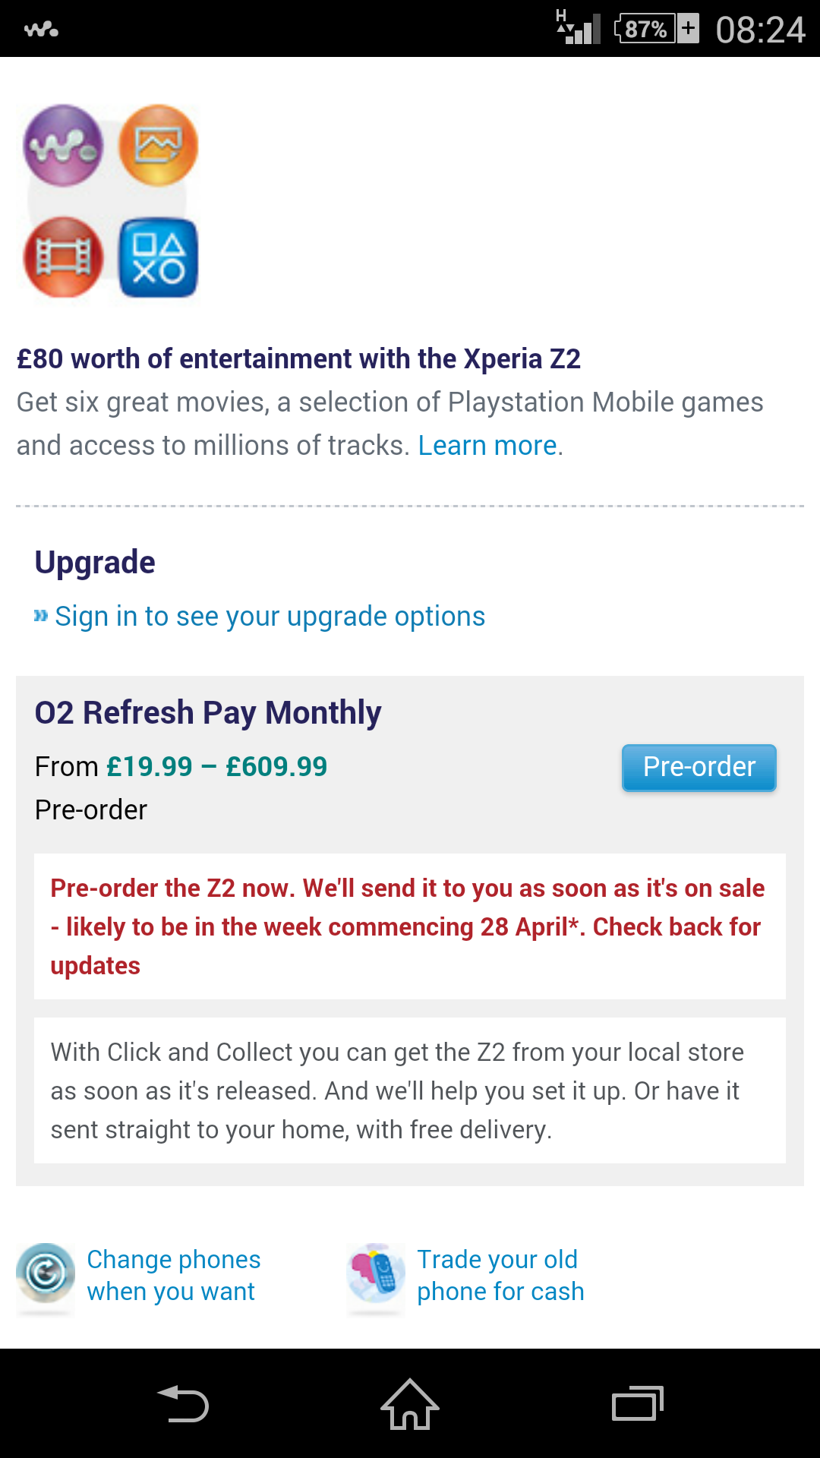Tap the Trade your old phone icon
This screenshot has height=1458, width=820.
pyautogui.click(x=376, y=1273)
